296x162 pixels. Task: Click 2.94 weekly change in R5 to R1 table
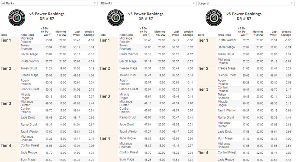point(190,139)
